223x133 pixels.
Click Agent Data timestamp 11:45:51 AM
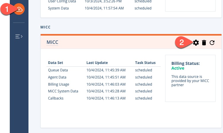[x=106, y=77]
